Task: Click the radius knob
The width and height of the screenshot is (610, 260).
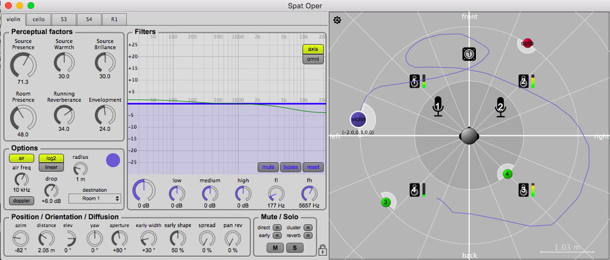Action: click(x=80, y=169)
